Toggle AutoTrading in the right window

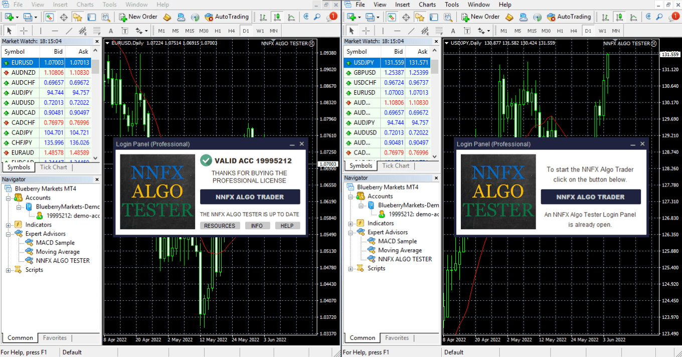568,17
